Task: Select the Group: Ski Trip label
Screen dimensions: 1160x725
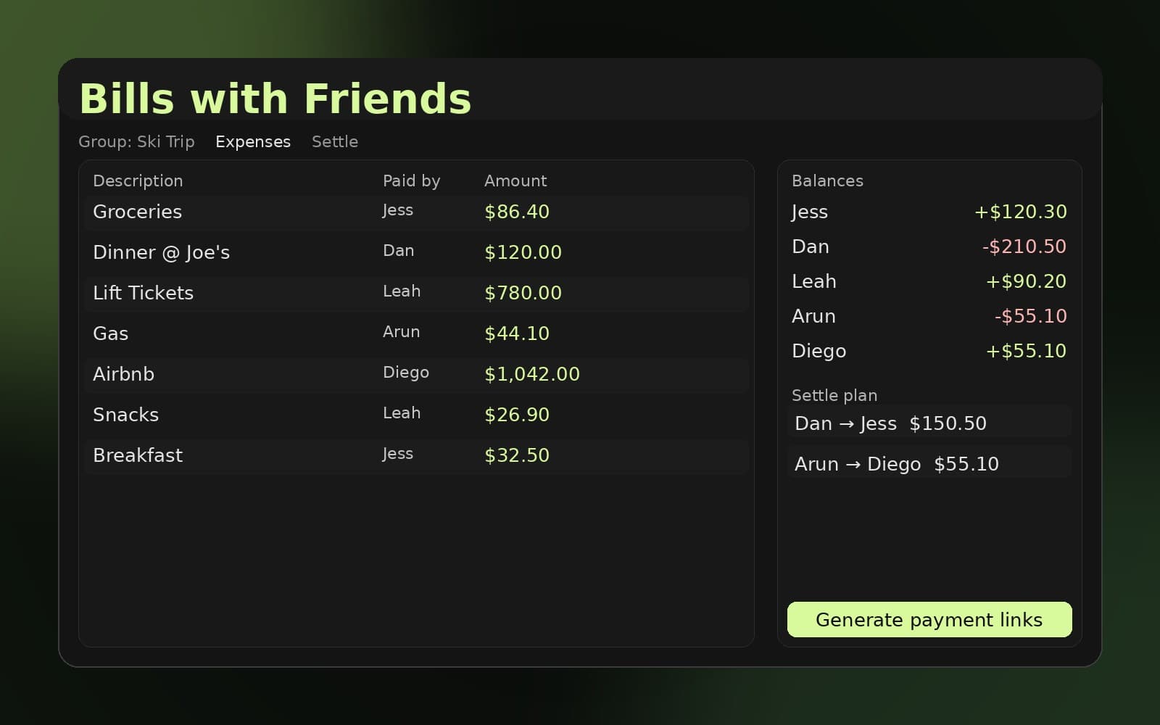Action: [x=136, y=141]
